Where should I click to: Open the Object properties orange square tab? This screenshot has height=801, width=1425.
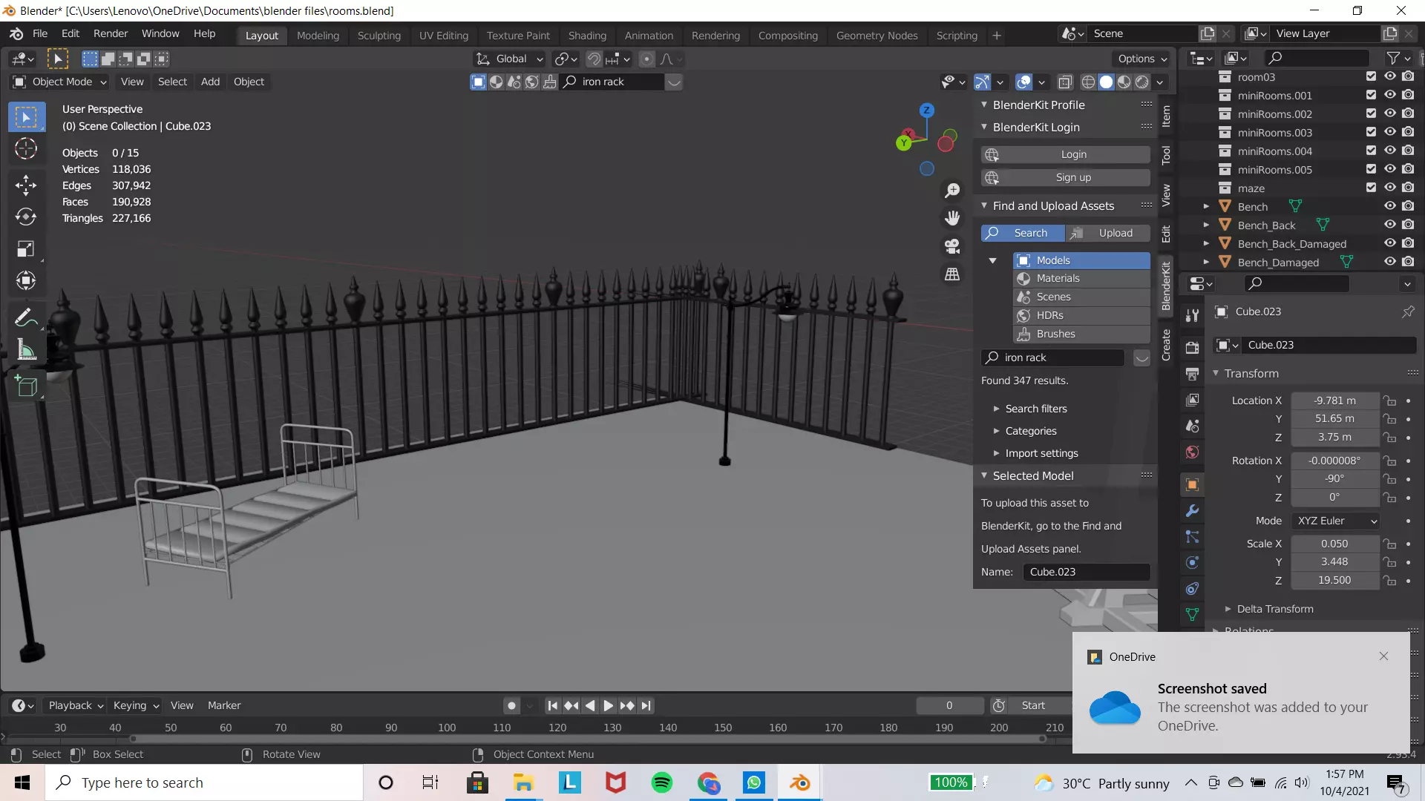point(1192,485)
